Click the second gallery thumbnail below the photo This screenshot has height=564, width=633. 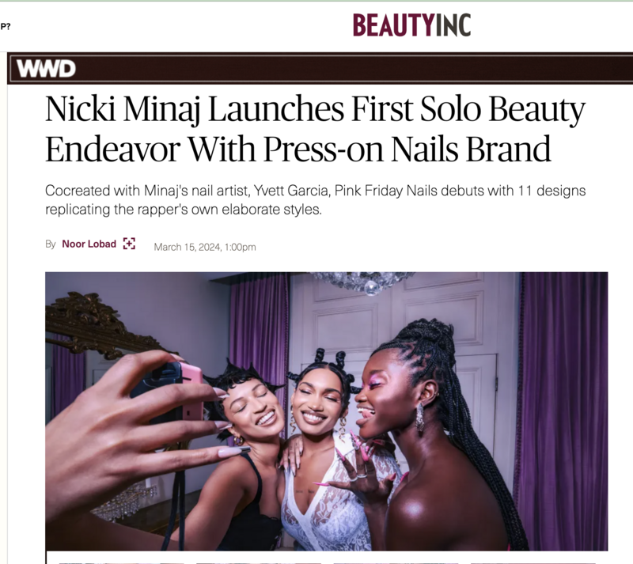pyautogui.click(x=259, y=562)
